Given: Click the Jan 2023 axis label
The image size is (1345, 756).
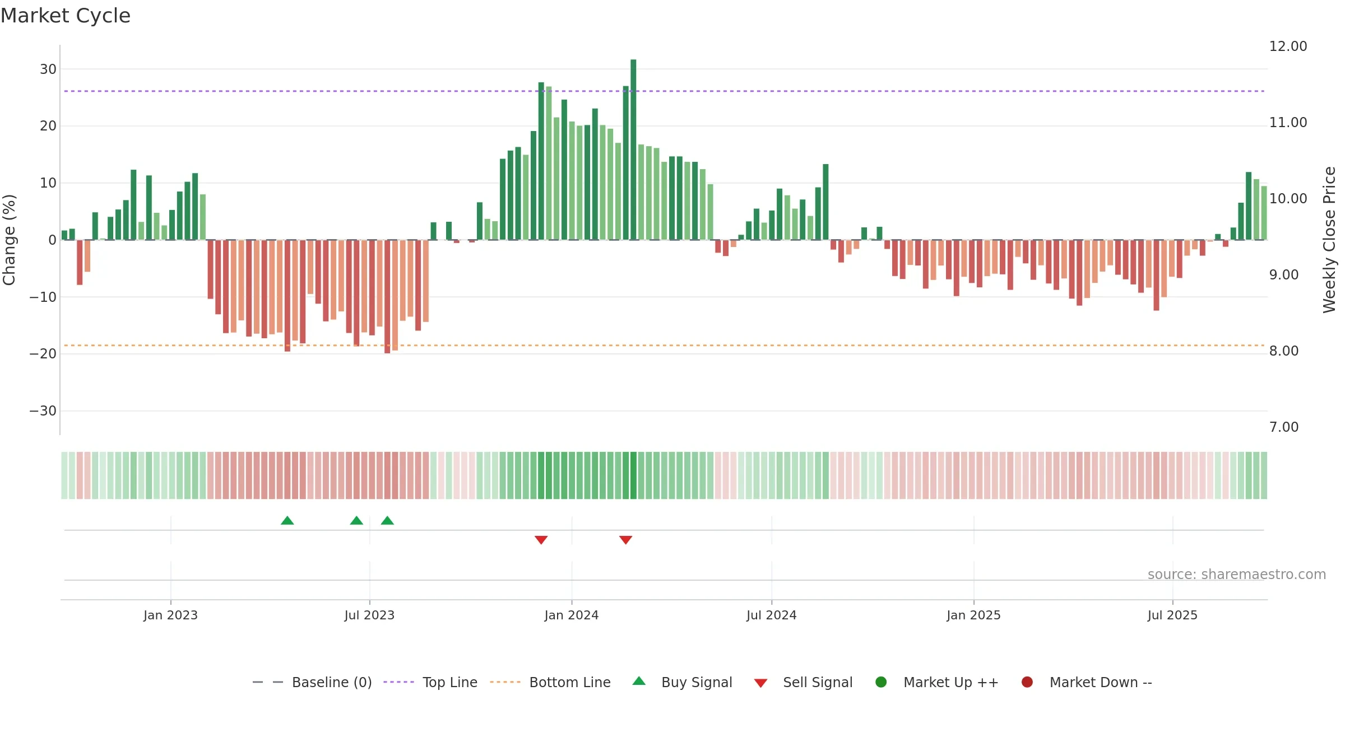Looking at the screenshot, I should 170,615.
